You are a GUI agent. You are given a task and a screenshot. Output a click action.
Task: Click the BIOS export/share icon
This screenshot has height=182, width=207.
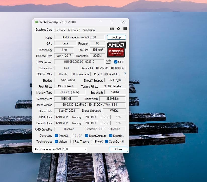click(108, 62)
